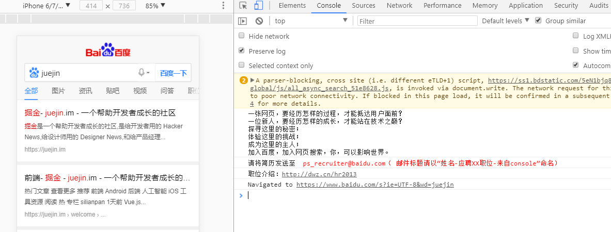Select the 贴吧 search category tab
The width and height of the screenshot is (611, 232).
113,91
